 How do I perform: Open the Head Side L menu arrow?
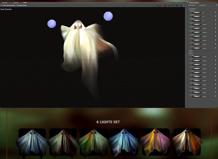pyautogui.click(x=216, y=88)
